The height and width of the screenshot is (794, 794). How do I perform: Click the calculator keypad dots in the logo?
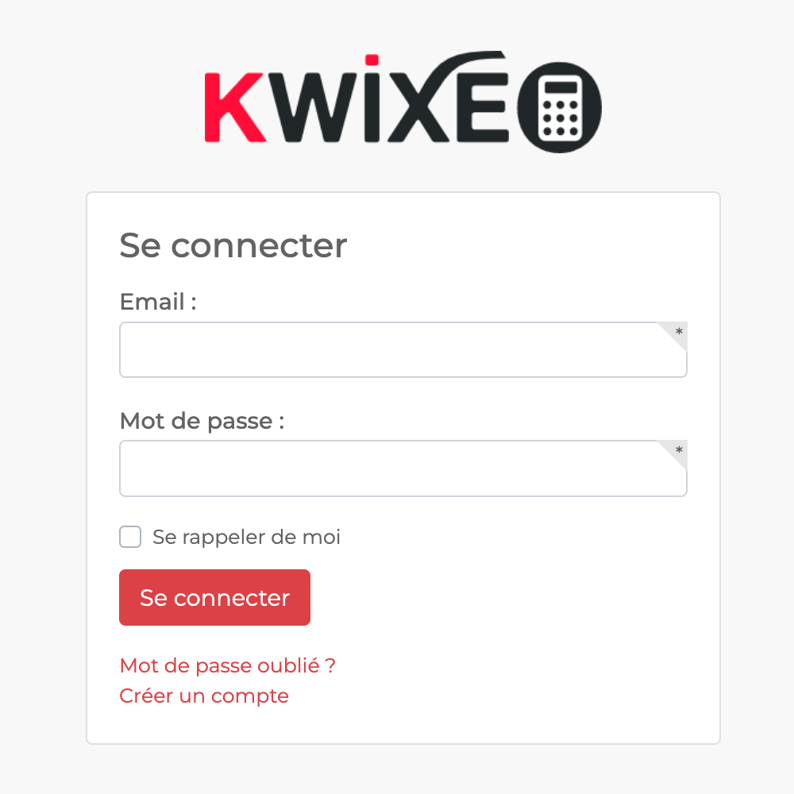tap(560, 118)
